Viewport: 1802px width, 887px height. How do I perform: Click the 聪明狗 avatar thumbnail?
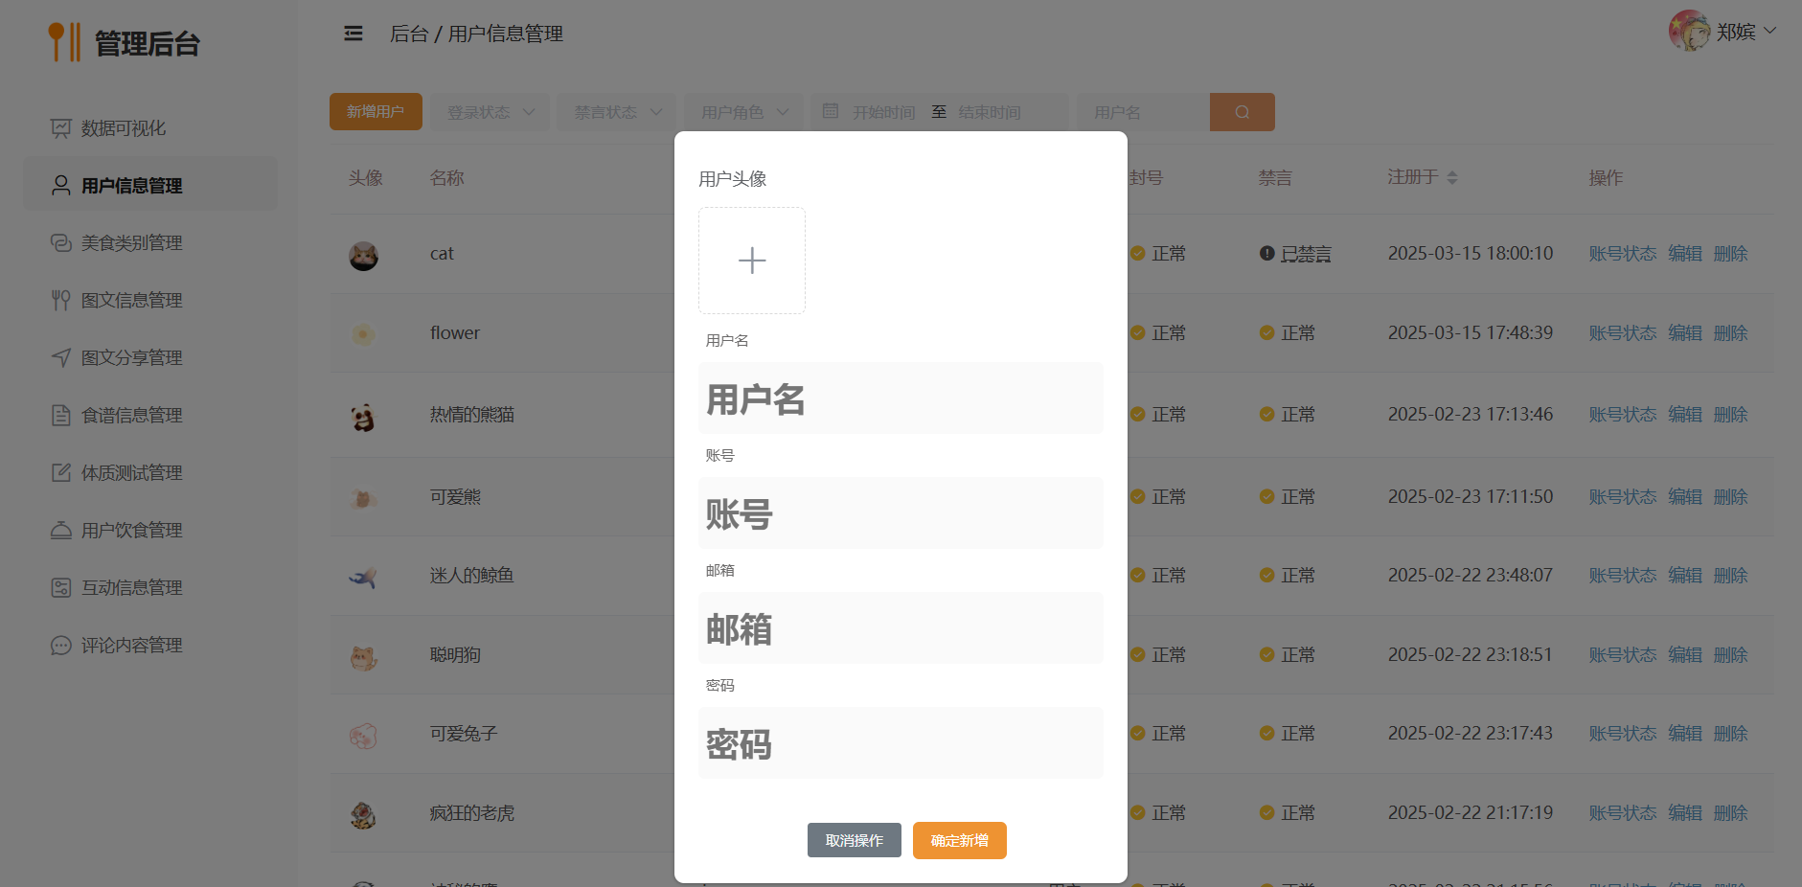point(363,657)
